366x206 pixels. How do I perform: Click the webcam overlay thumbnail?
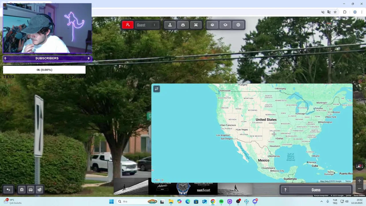pyautogui.click(x=47, y=28)
